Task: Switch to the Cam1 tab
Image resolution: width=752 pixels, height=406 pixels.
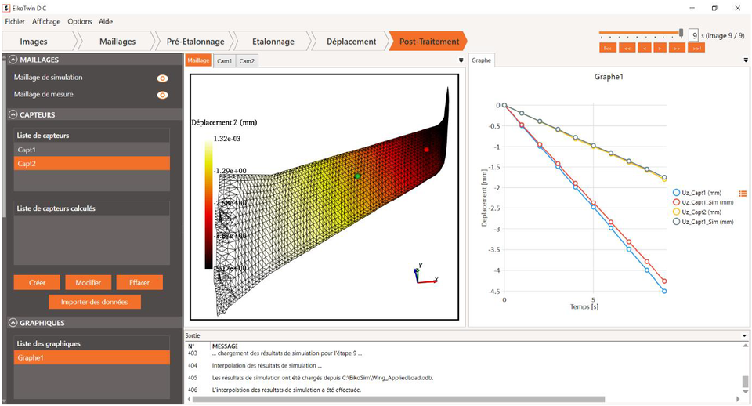Action: point(224,61)
